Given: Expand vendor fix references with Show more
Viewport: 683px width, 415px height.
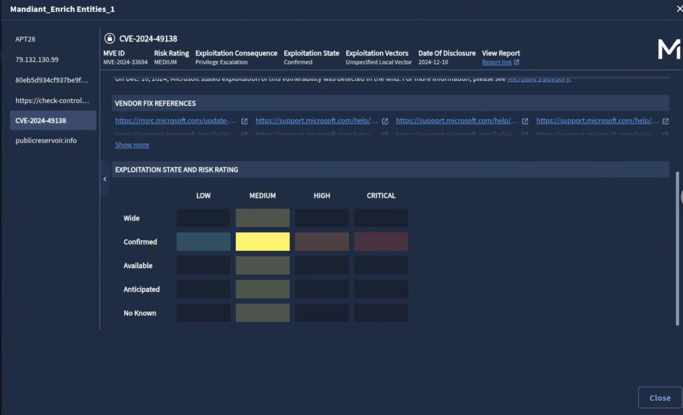Looking at the screenshot, I should [x=132, y=145].
